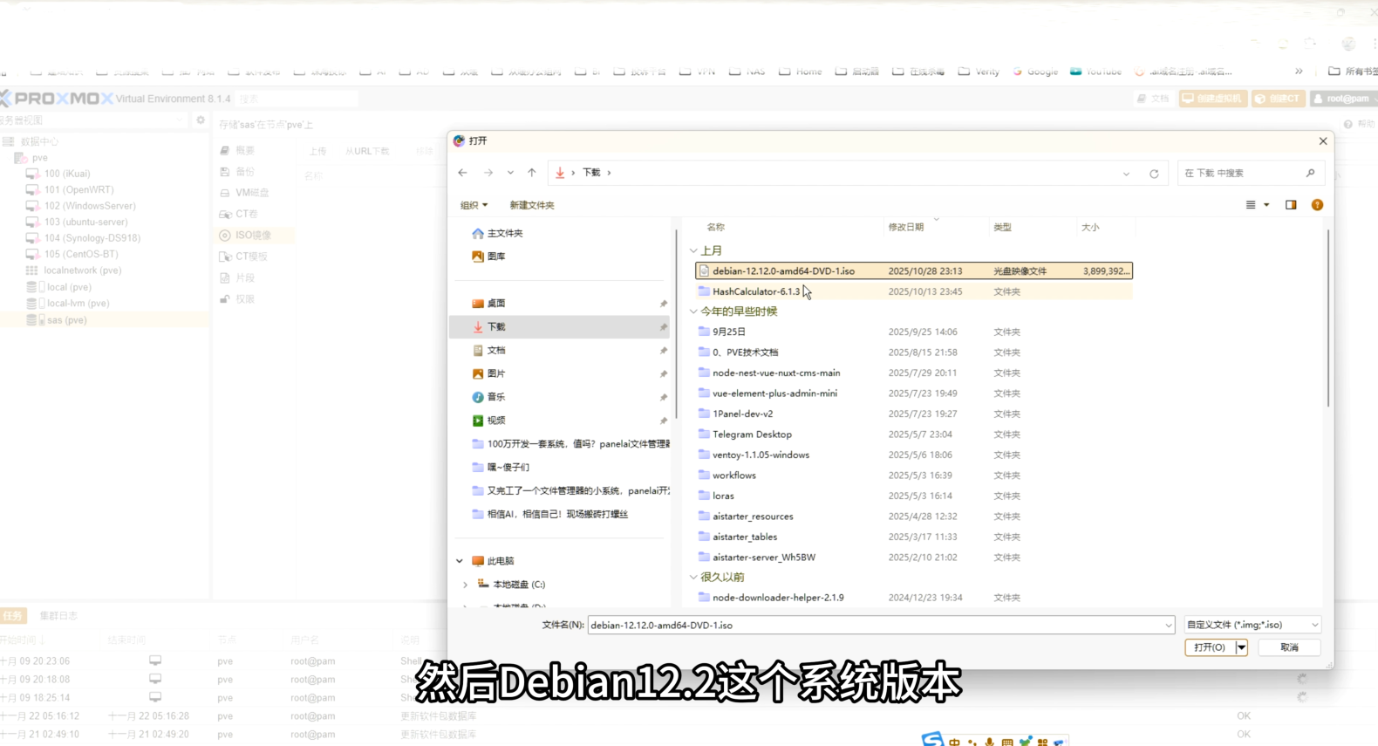This screenshot has width=1378, height=746.
Task: Select VM 100 (iKuai) in Proxmox tree
Action: (x=67, y=174)
